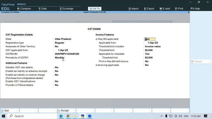Select GST applicable from date 1-Apr-22
The width and height of the screenshot is (212, 119).
(63, 50)
